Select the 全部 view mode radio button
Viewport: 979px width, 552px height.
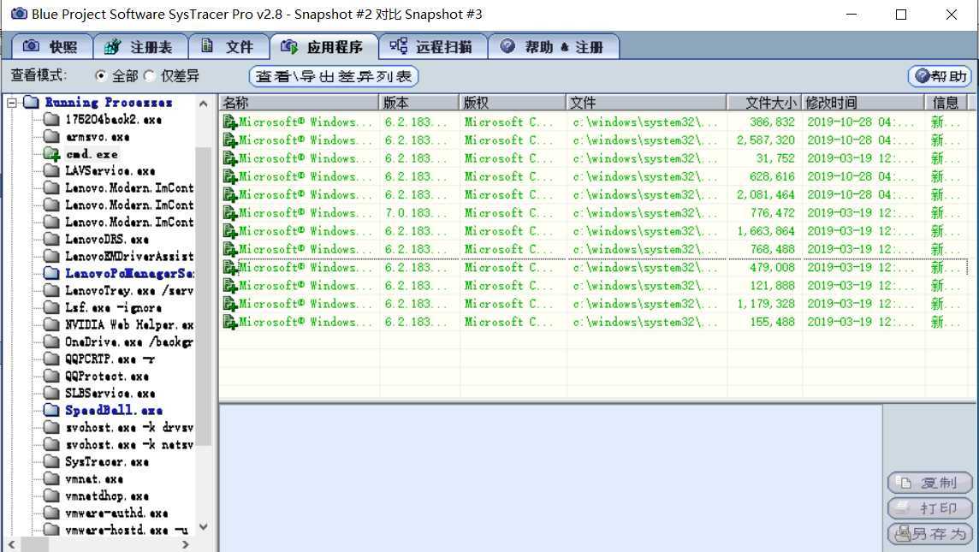(100, 75)
